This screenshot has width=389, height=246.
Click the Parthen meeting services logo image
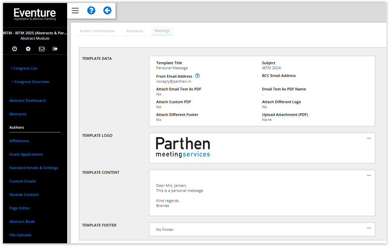(183, 147)
